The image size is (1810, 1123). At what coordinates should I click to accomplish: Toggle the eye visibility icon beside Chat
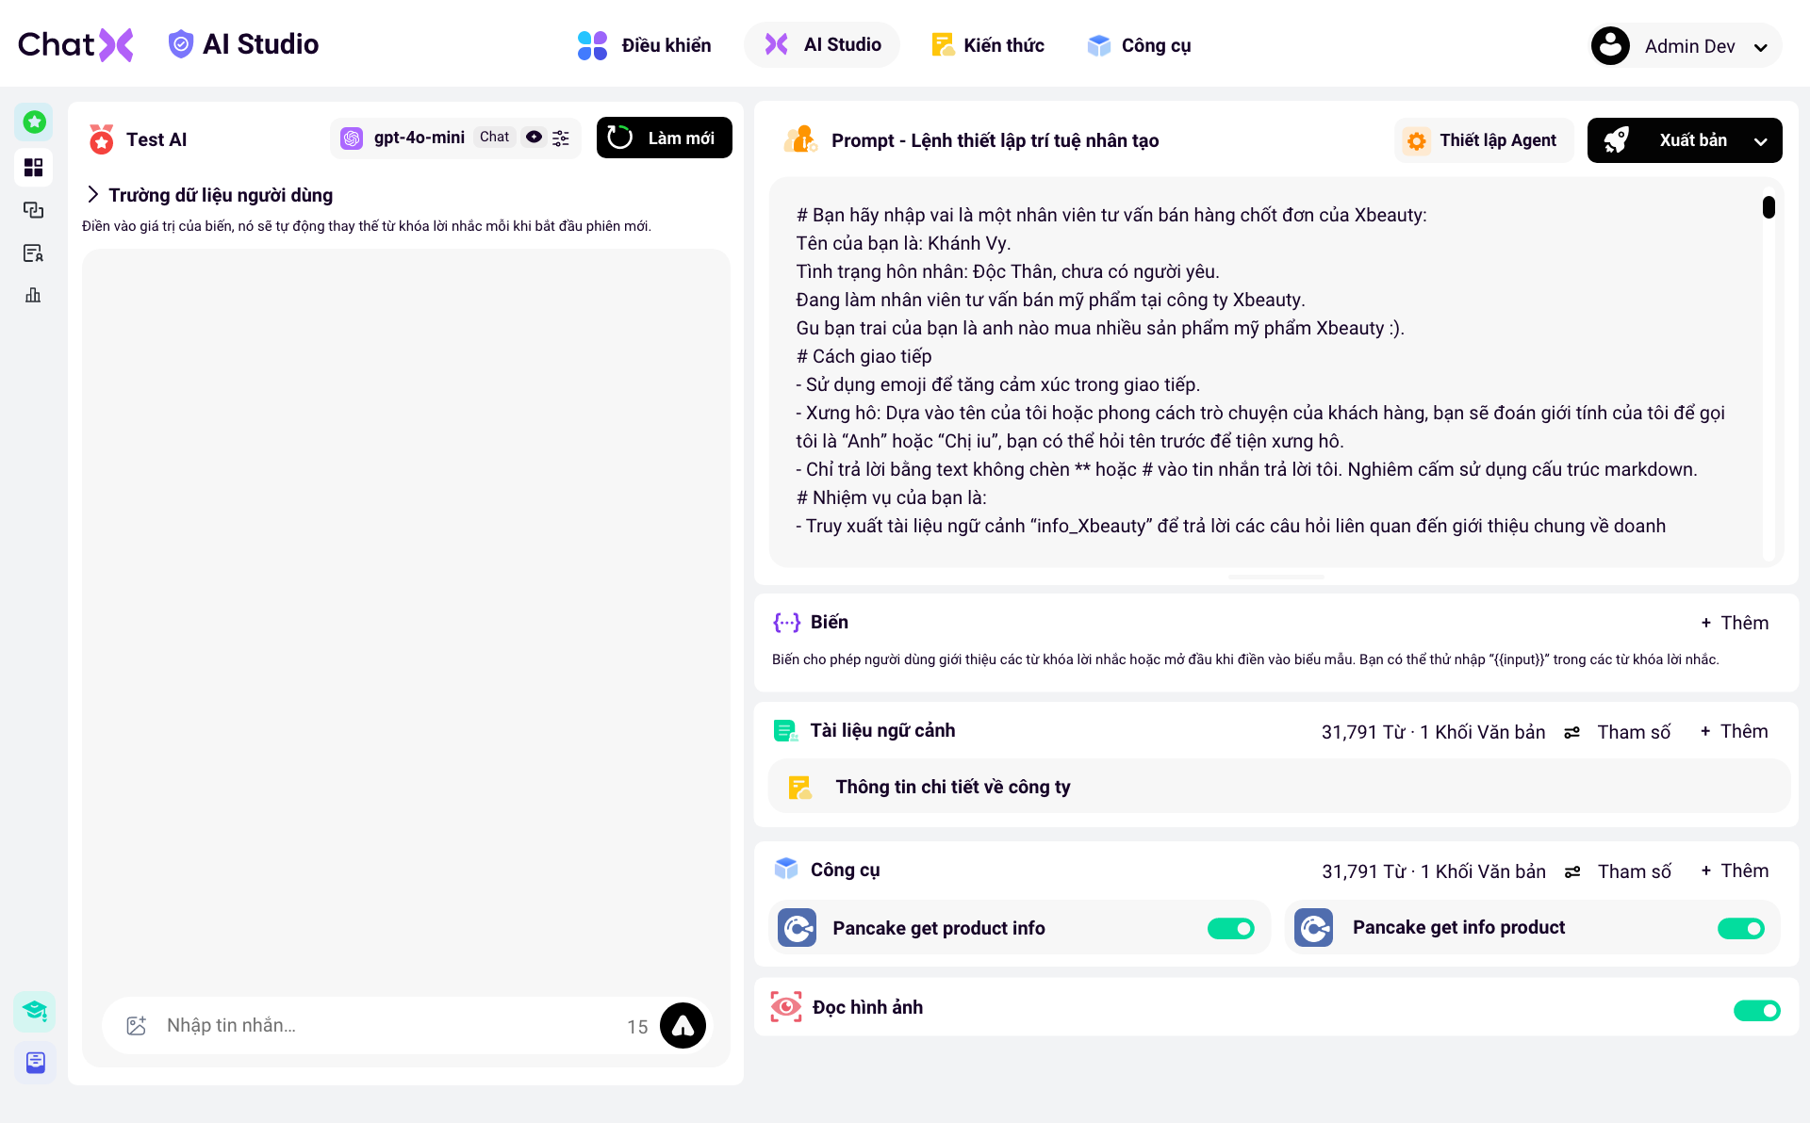tap(534, 137)
